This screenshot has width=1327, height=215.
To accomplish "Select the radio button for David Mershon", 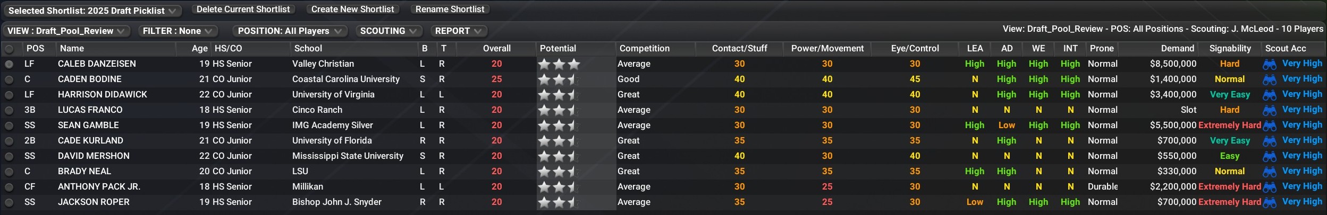I will click(9, 156).
